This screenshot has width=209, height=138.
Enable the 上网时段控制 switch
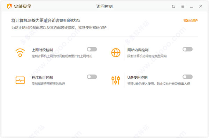point(92,49)
